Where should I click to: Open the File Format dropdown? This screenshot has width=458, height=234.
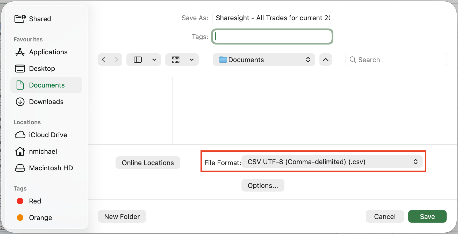332,162
